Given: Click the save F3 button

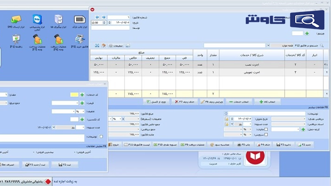Looking at the screenshot, I should (x=284, y=145).
